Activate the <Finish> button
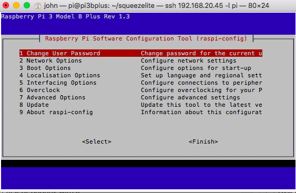This screenshot has height=193, width=296. tap(203, 141)
